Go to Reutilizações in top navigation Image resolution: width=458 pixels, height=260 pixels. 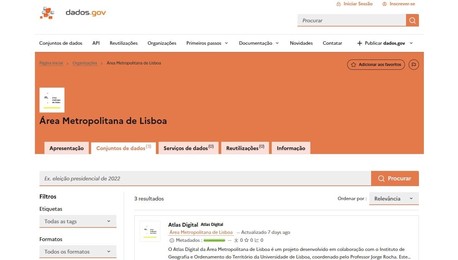pos(124,43)
